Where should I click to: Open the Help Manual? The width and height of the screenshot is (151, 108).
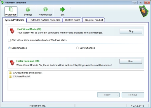(x=45, y=11)
